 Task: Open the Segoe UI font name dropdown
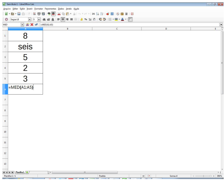point(30,19)
